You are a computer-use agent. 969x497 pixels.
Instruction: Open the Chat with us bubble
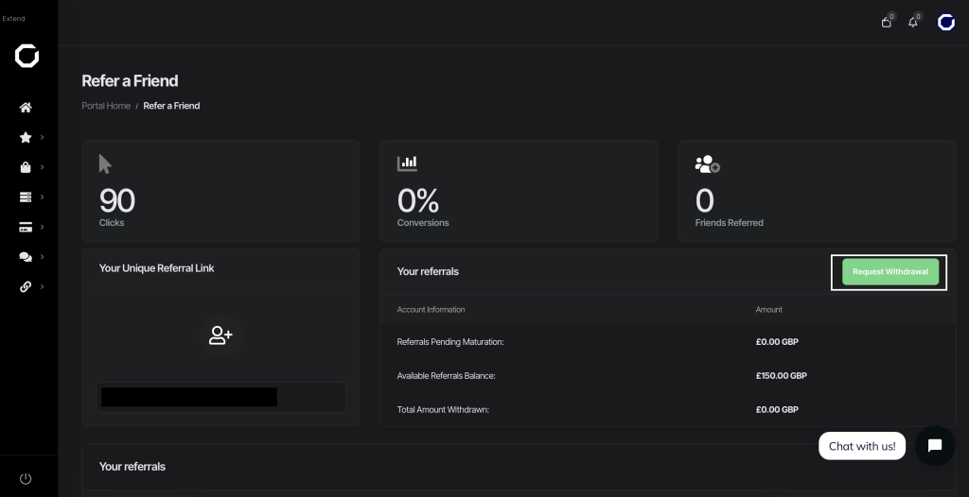862,446
